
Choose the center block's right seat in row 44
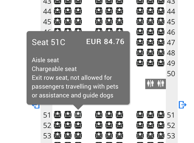point(119,11)
